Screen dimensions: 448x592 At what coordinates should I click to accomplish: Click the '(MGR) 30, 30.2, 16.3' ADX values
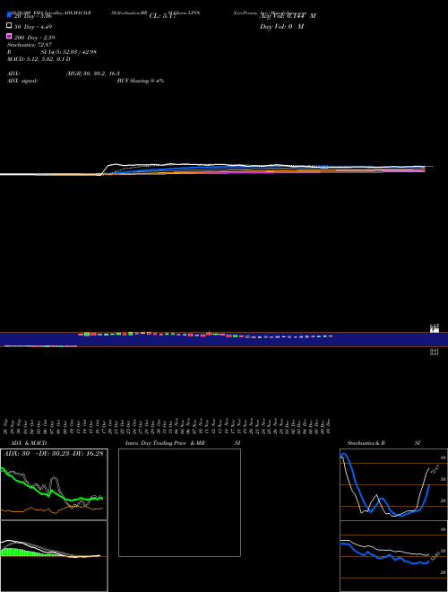(x=93, y=74)
